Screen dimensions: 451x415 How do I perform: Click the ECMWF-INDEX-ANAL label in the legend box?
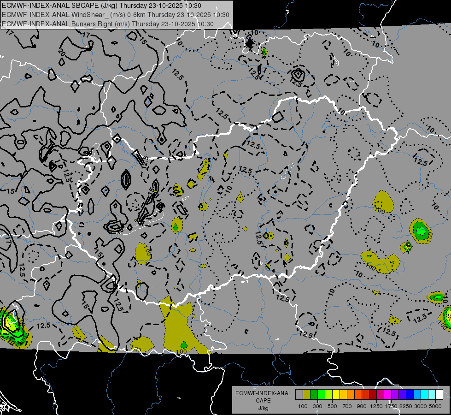click(x=263, y=393)
